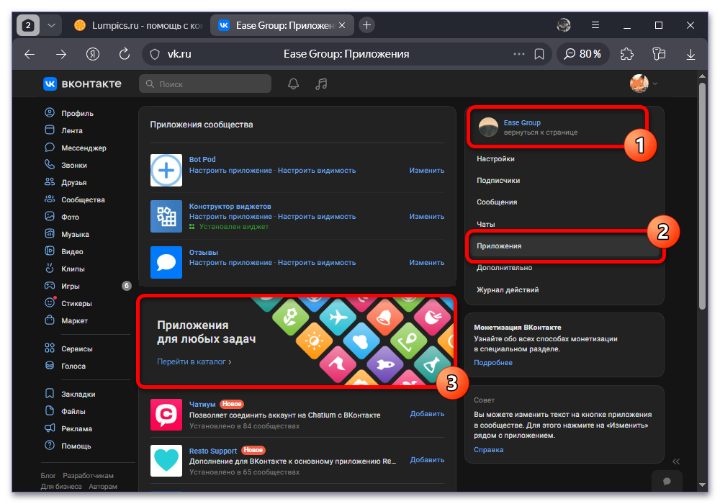This screenshot has height=504, width=720.
Task: Click Изменить next to Отзывы
Action: pos(426,263)
